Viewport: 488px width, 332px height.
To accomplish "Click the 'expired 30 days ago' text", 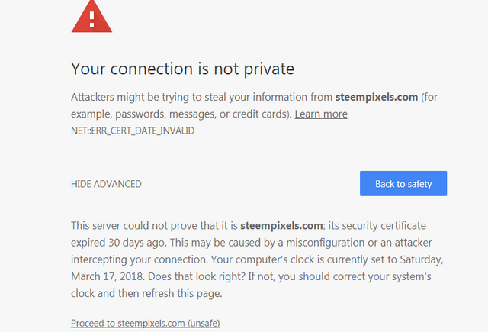I will (119, 243).
